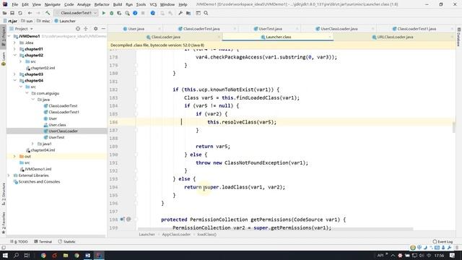Select ClassLoaderTest1 in the project tree

point(64,112)
